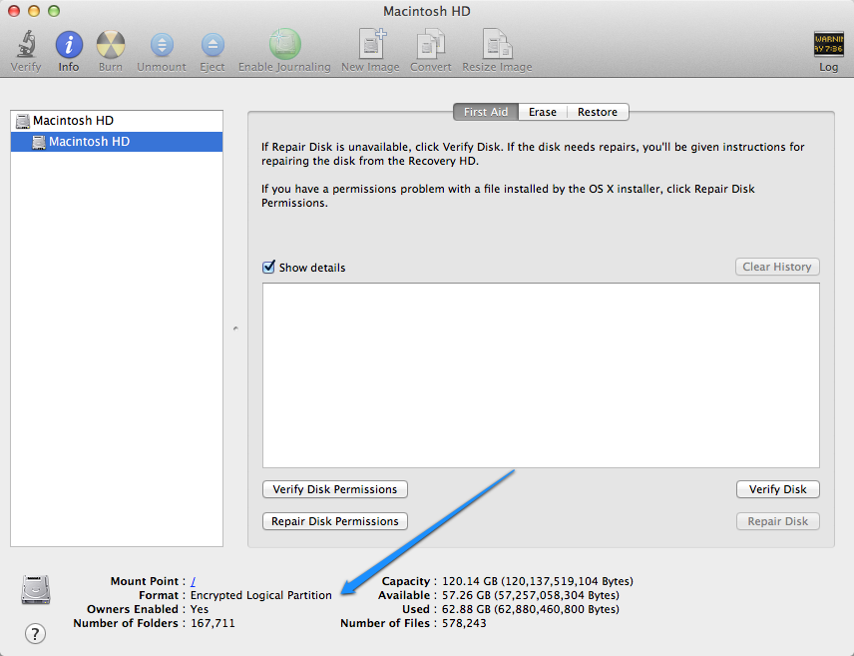Click the Resize Image toolbar icon
The width and height of the screenshot is (854, 656).
click(x=497, y=44)
